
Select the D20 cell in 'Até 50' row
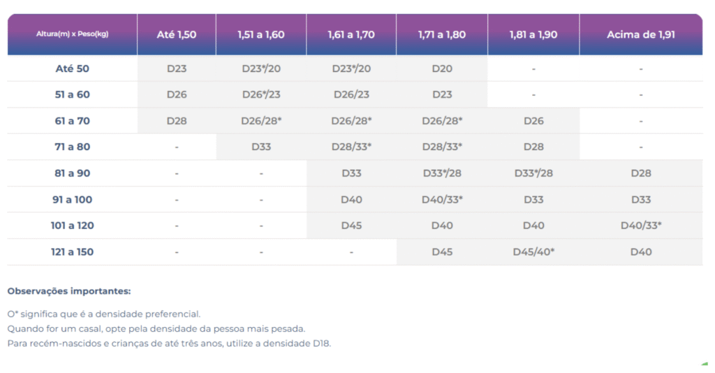(x=442, y=68)
